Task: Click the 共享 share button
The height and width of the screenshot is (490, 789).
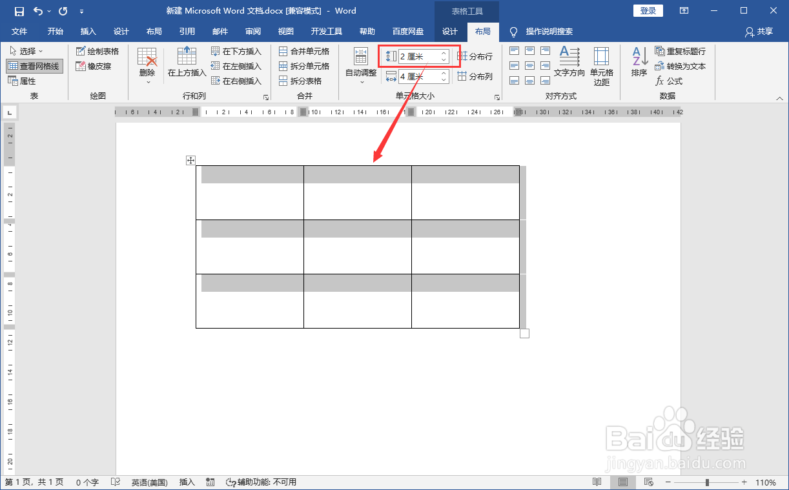Action: coord(759,32)
